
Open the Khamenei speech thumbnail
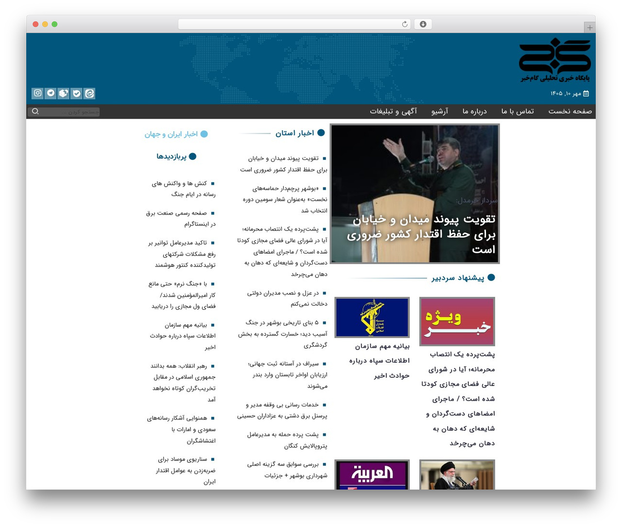click(x=457, y=474)
